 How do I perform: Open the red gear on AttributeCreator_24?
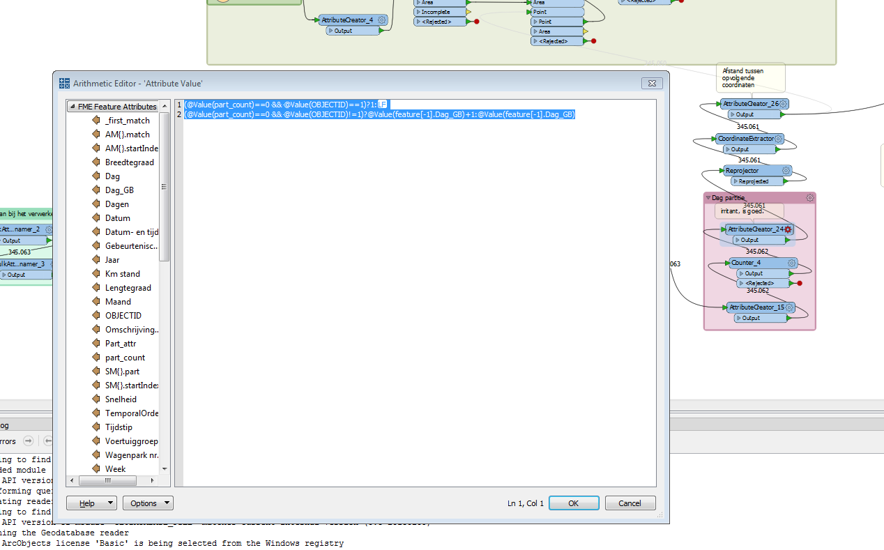[x=788, y=229]
